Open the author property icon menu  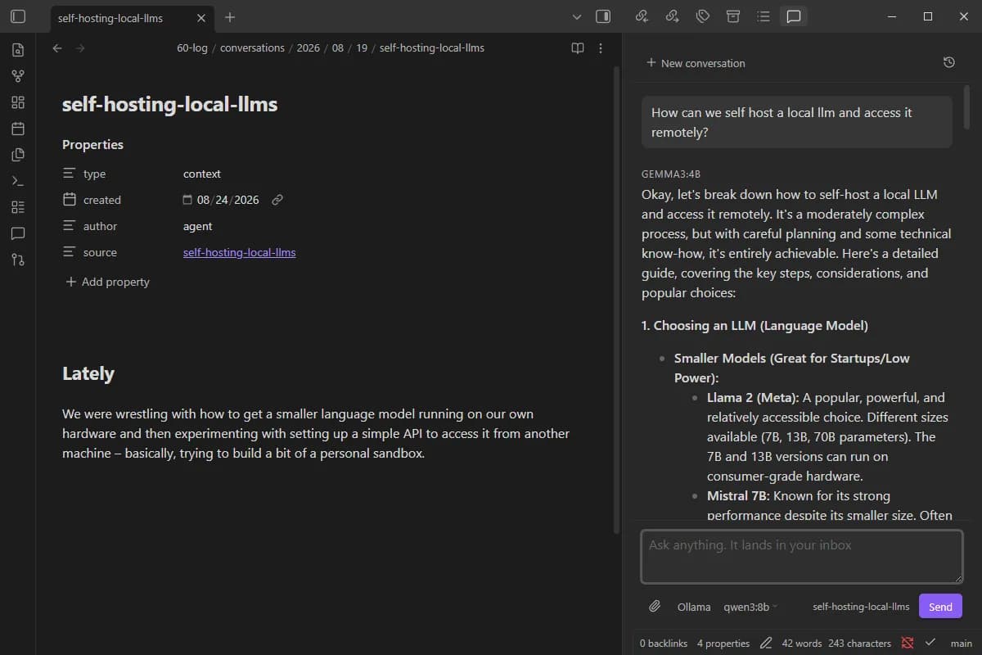click(x=70, y=226)
